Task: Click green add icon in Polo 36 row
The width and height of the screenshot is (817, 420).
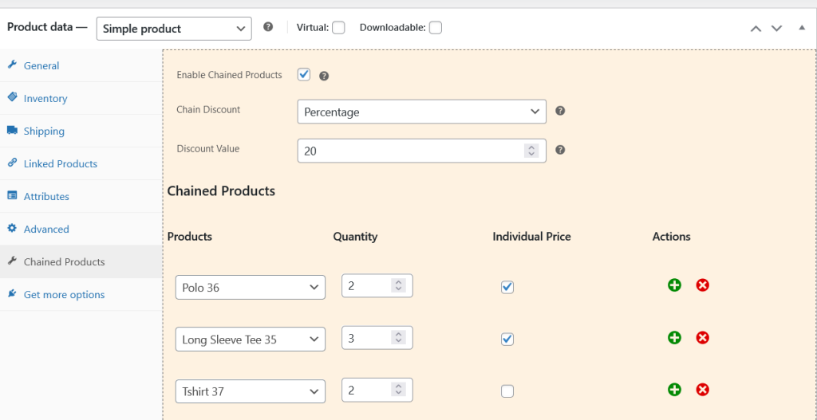Action: [674, 285]
